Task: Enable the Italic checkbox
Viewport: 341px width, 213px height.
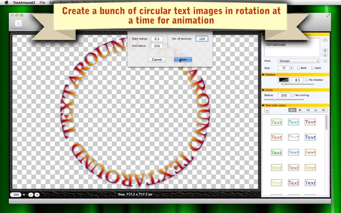Action: [x=312, y=68]
